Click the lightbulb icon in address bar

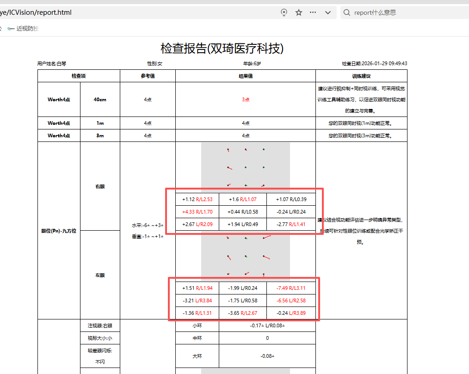tap(284, 12)
